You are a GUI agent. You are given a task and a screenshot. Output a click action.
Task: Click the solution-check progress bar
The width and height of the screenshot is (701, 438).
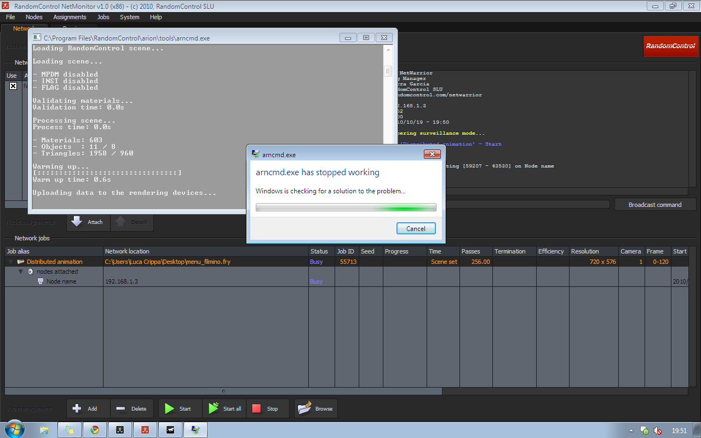coord(346,208)
